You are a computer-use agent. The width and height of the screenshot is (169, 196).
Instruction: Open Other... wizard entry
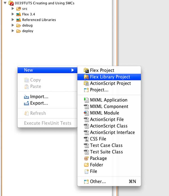coord(109,182)
